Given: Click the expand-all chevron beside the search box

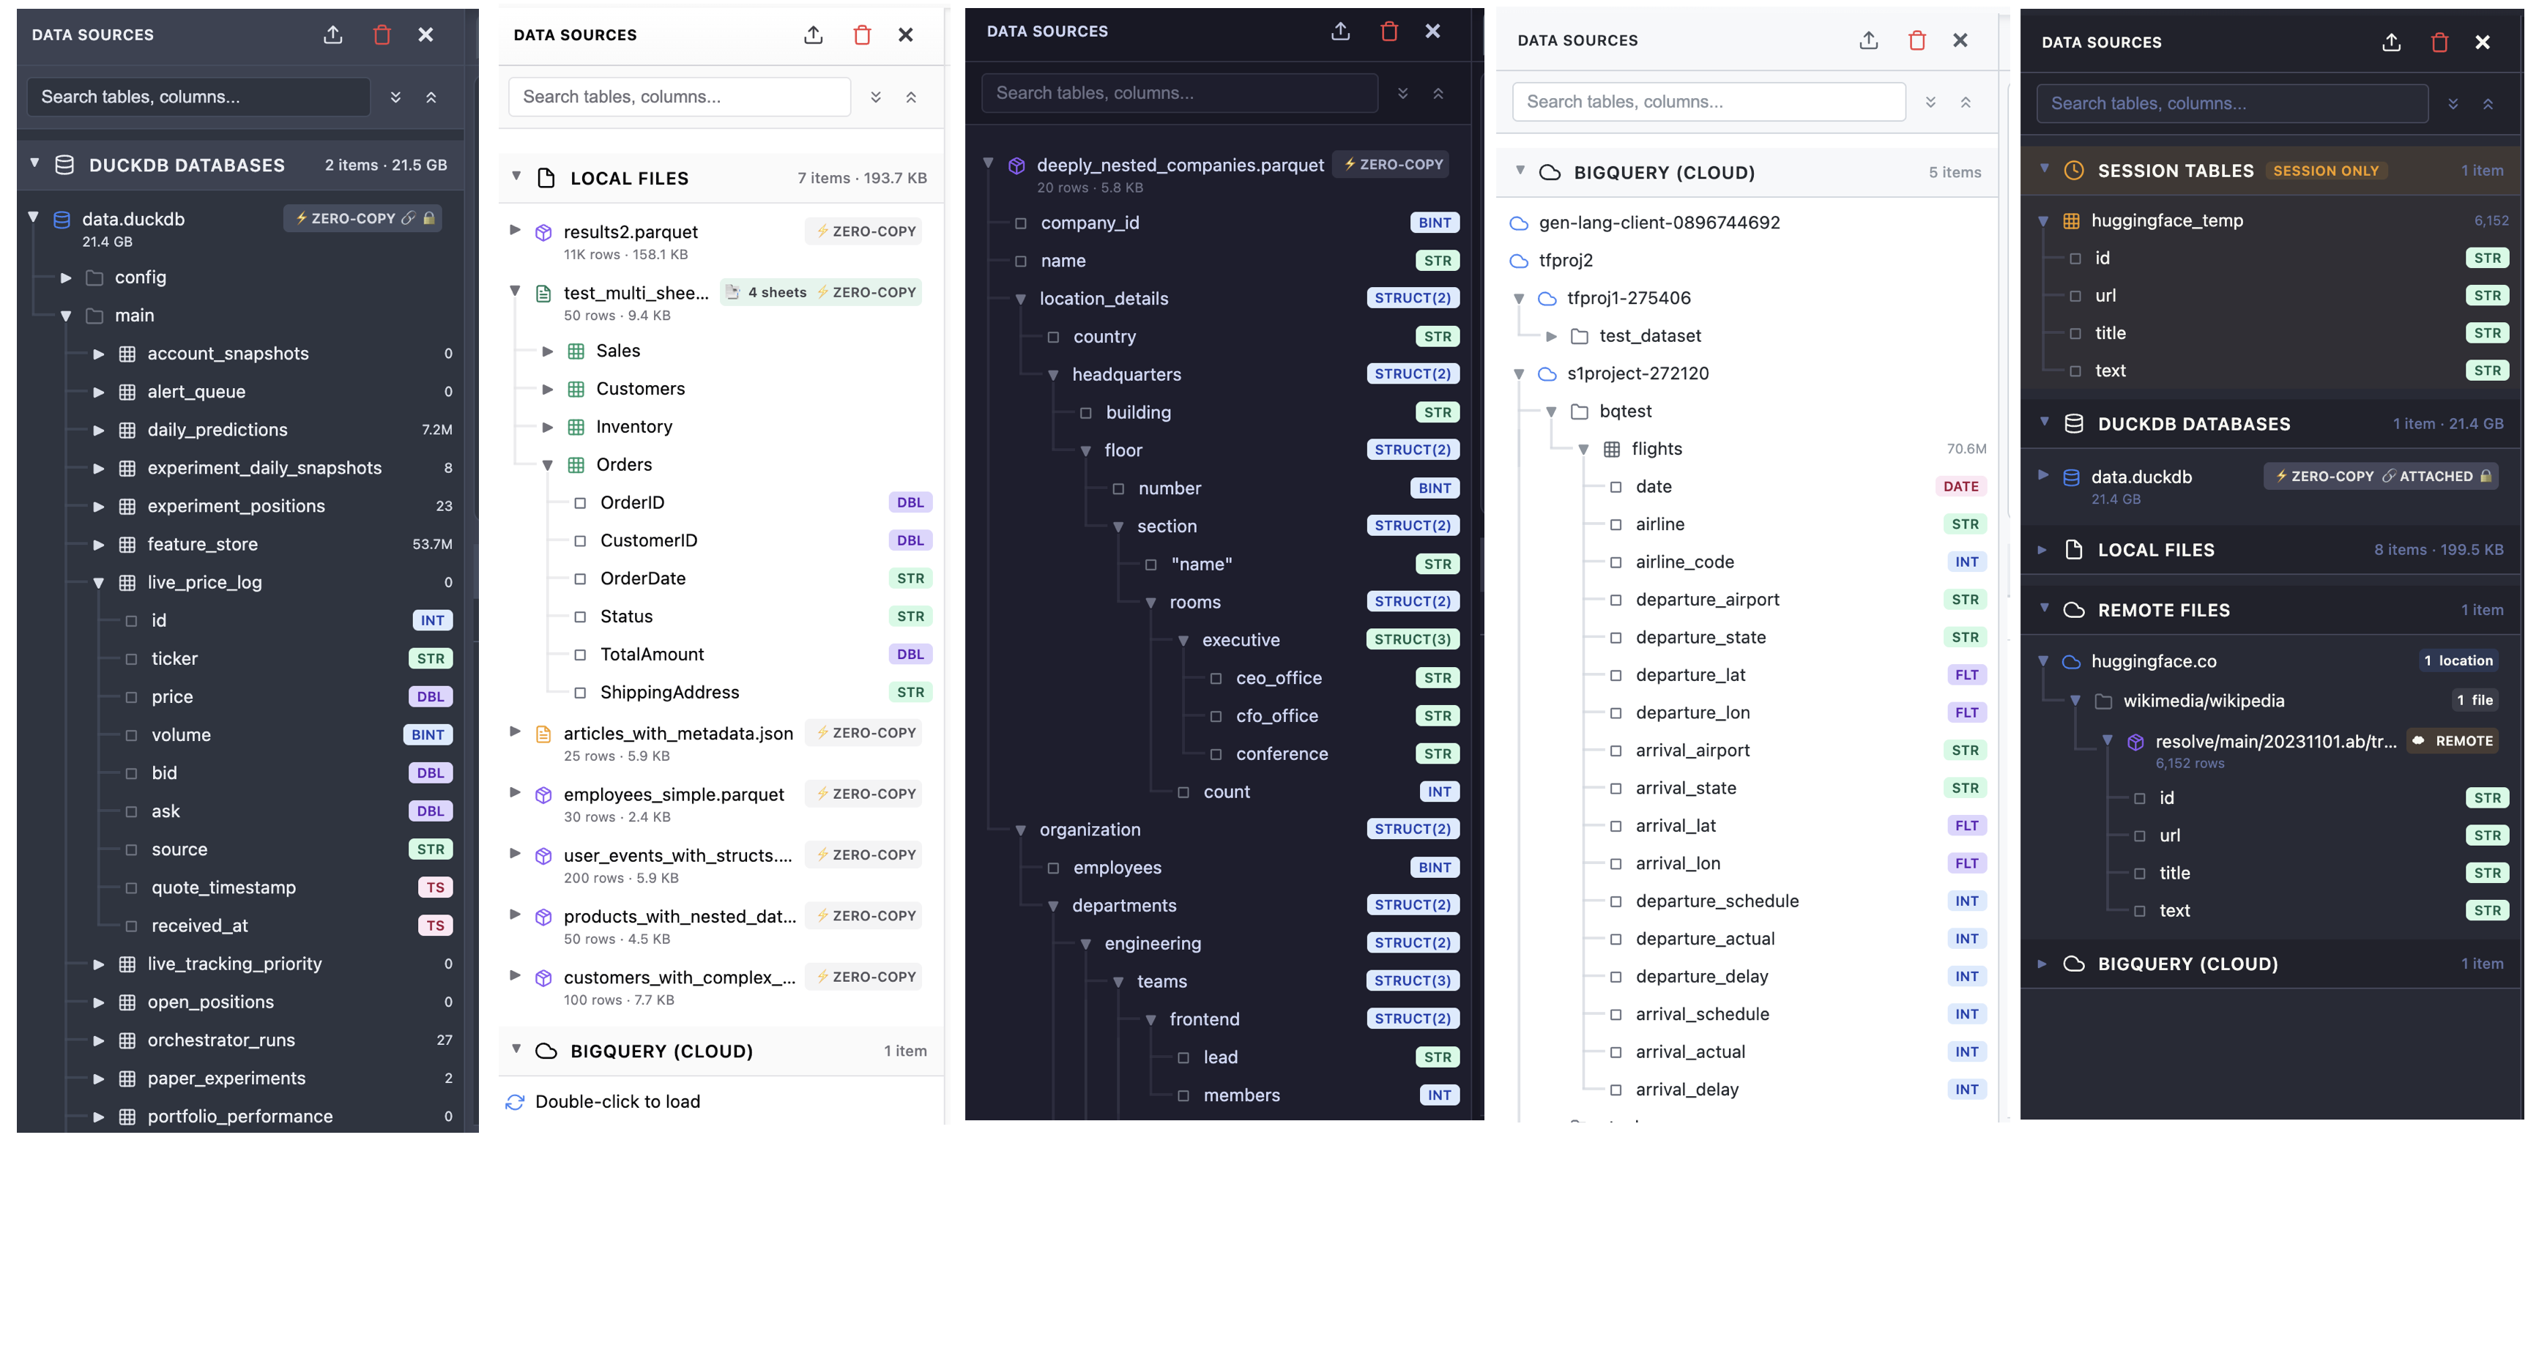Looking at the screenshot, I should pos(396,96).
